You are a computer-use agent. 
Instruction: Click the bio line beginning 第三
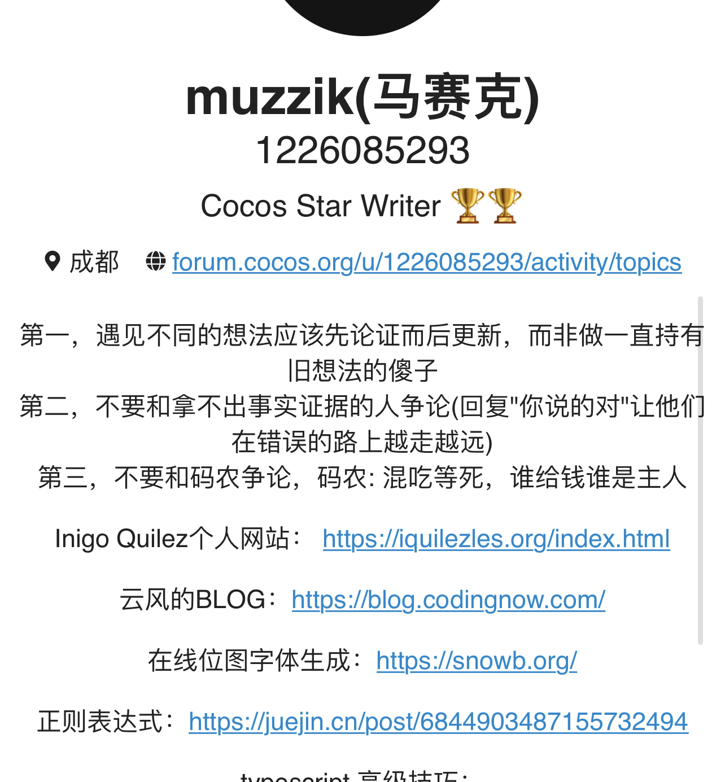[362, 478]
